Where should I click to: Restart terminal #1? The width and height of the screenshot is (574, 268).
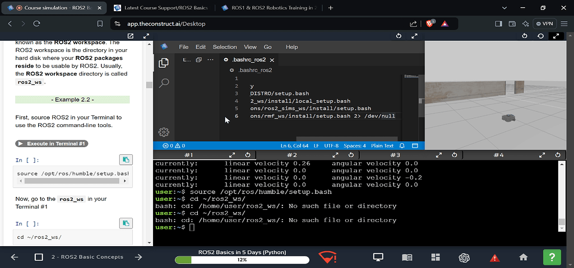(x=247, y=155)
